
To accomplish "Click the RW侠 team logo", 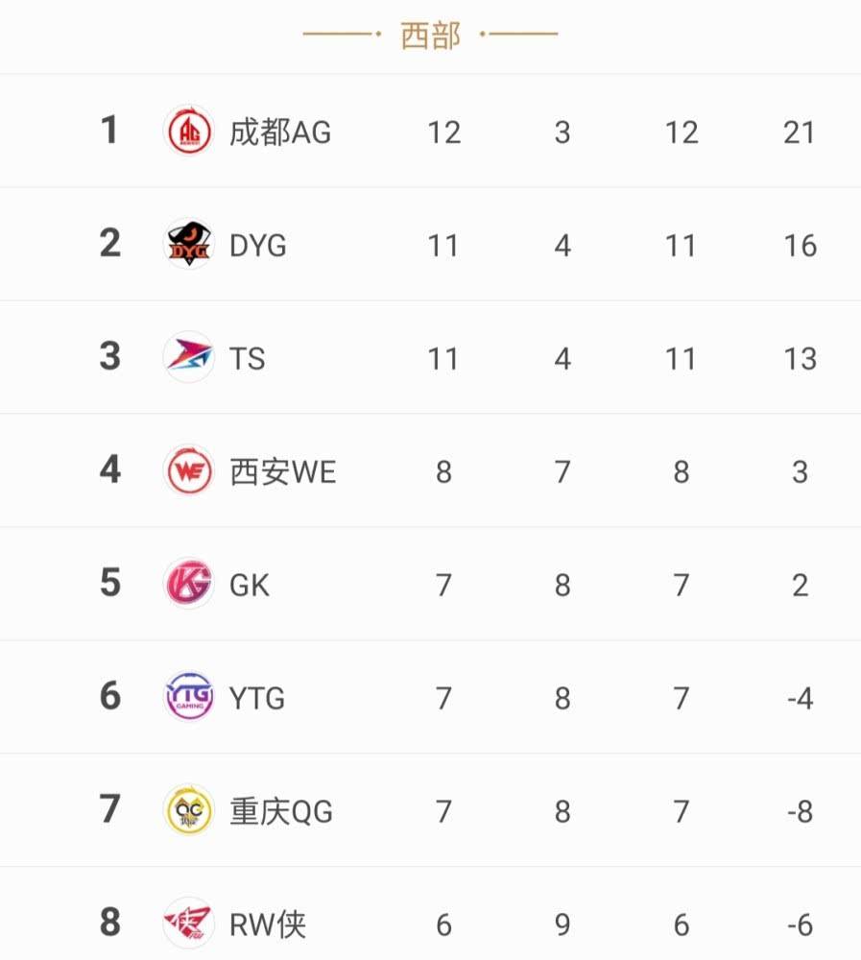I will point(188,924).
